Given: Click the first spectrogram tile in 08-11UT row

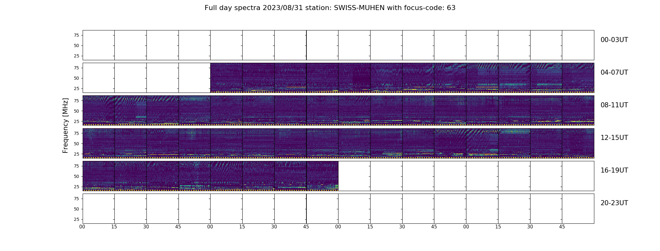Looking at the screenshot, I should click(99, 110).
